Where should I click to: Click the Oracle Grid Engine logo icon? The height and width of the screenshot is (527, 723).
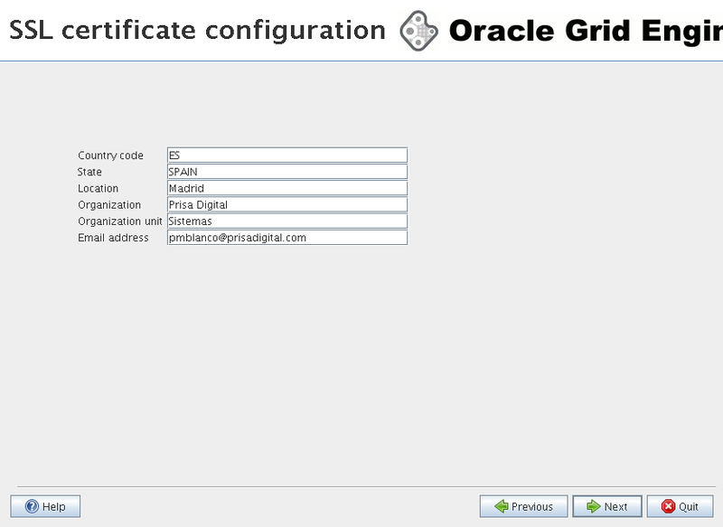click(418, 31)
